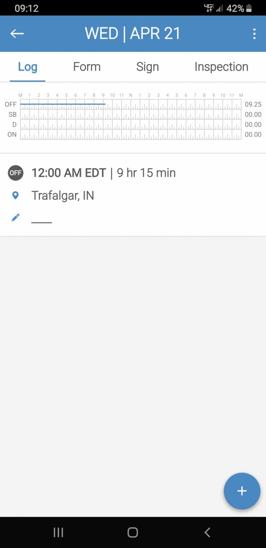Open Android recent apps button
Image resolution: width=266 pixels, height=548 pixels.
[58, 532]
